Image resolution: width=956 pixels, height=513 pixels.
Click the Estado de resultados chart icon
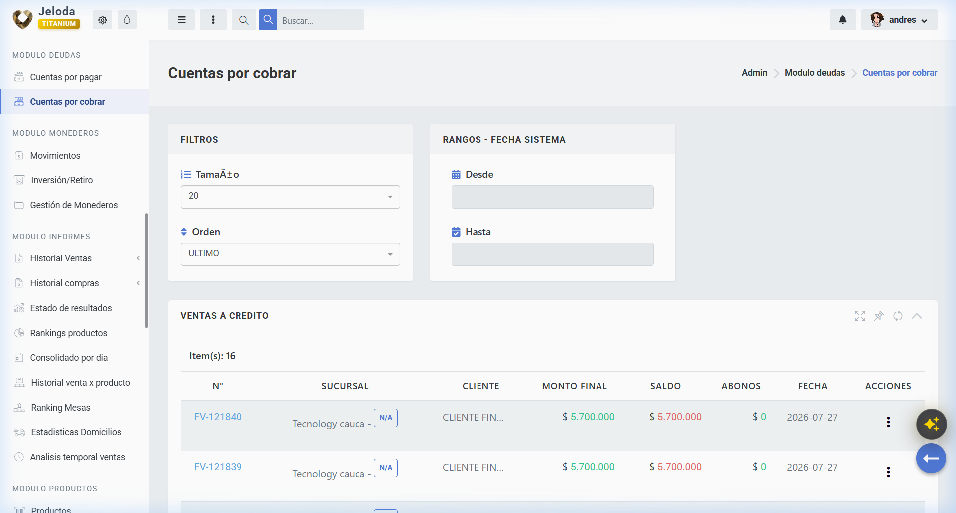point(19,308)
